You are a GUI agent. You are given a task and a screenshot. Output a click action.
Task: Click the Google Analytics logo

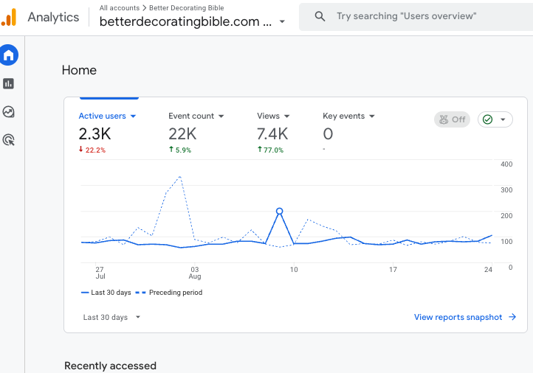[x=9, y=17]
